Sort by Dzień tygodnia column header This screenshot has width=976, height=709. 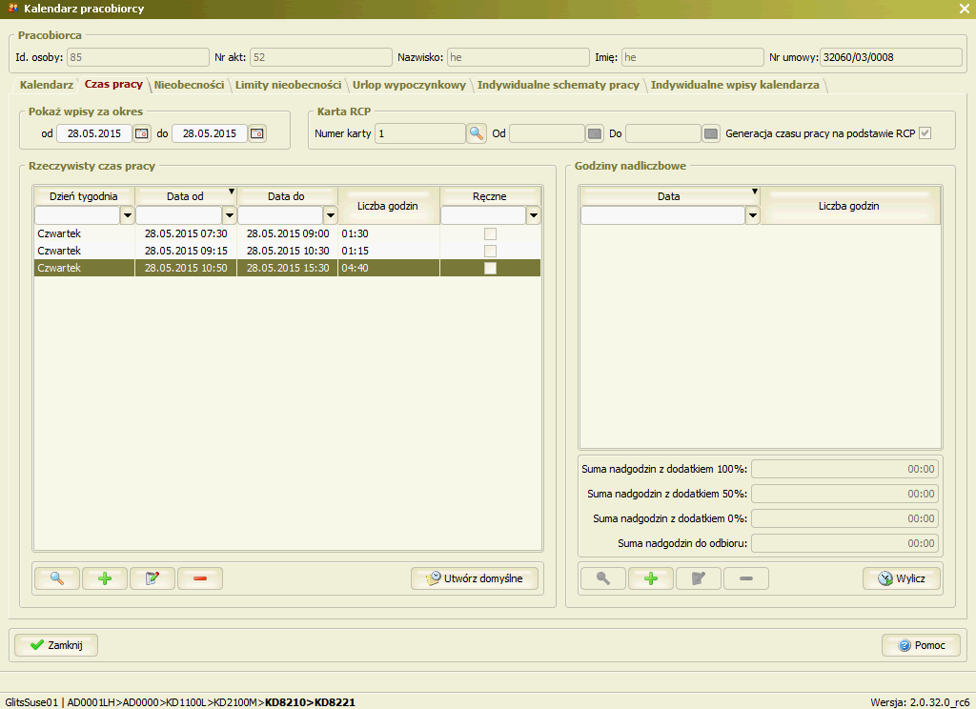pyautogui.click(x=84, y=196)
